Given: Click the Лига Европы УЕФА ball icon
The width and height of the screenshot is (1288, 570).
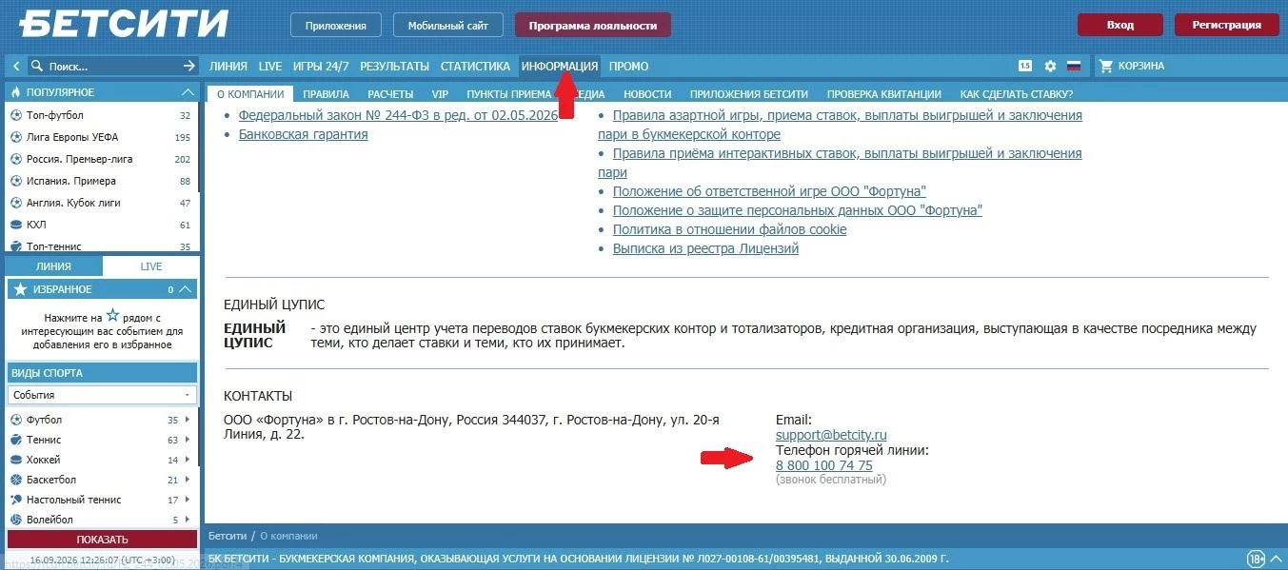Looking at the screenshot, I should (16, 137).
